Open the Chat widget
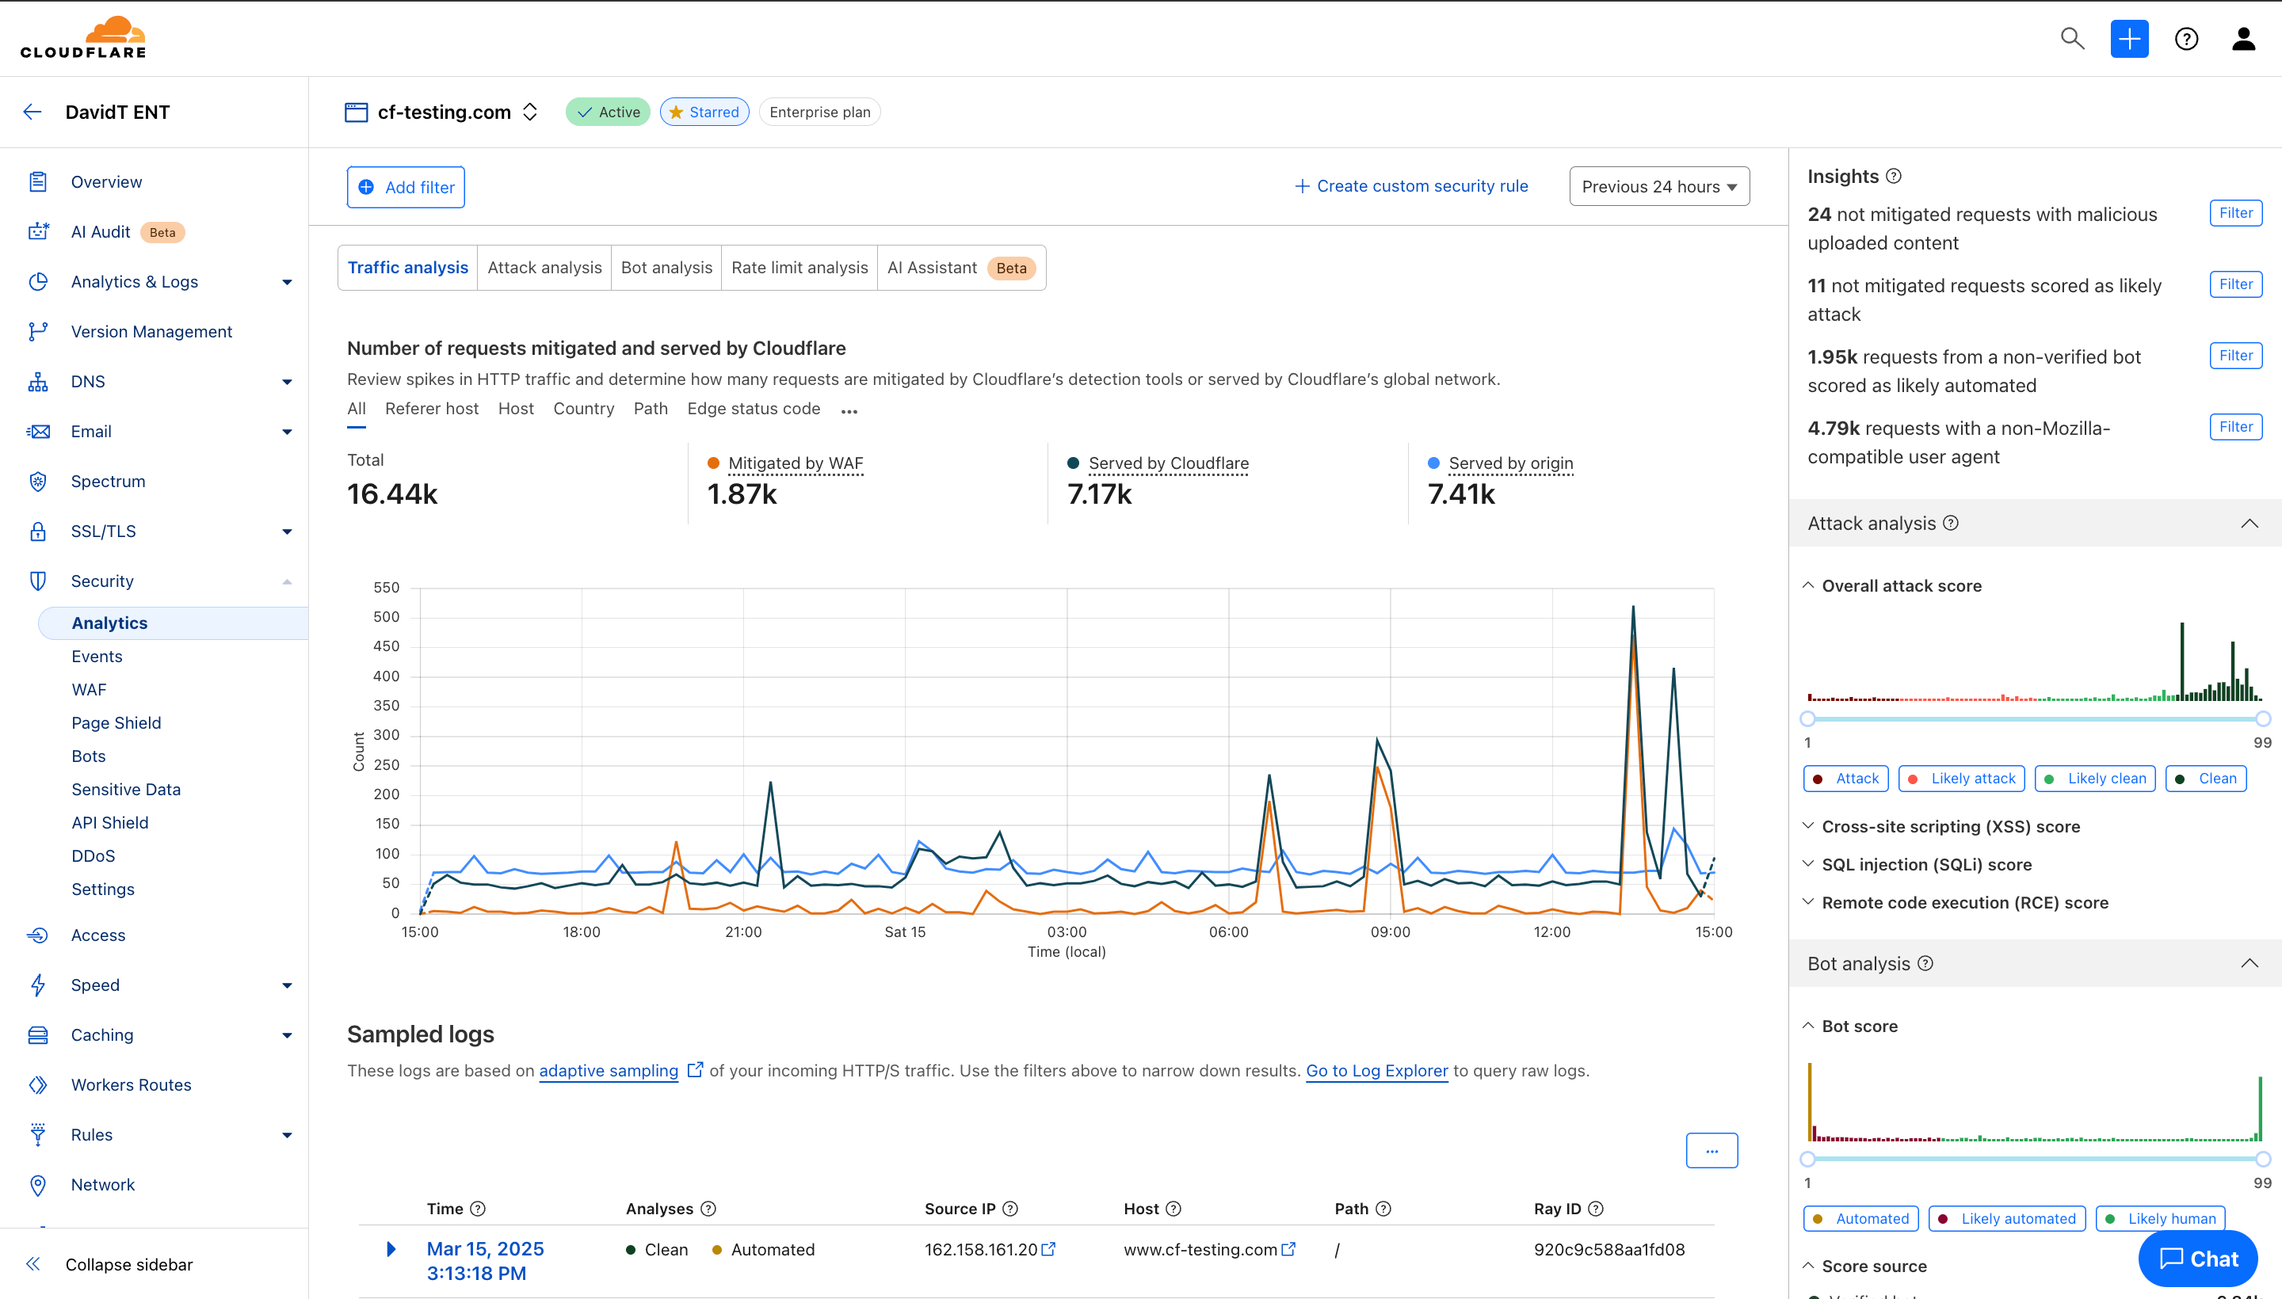This screenshot has width=2282, height=1299. pos(2196,1259)
